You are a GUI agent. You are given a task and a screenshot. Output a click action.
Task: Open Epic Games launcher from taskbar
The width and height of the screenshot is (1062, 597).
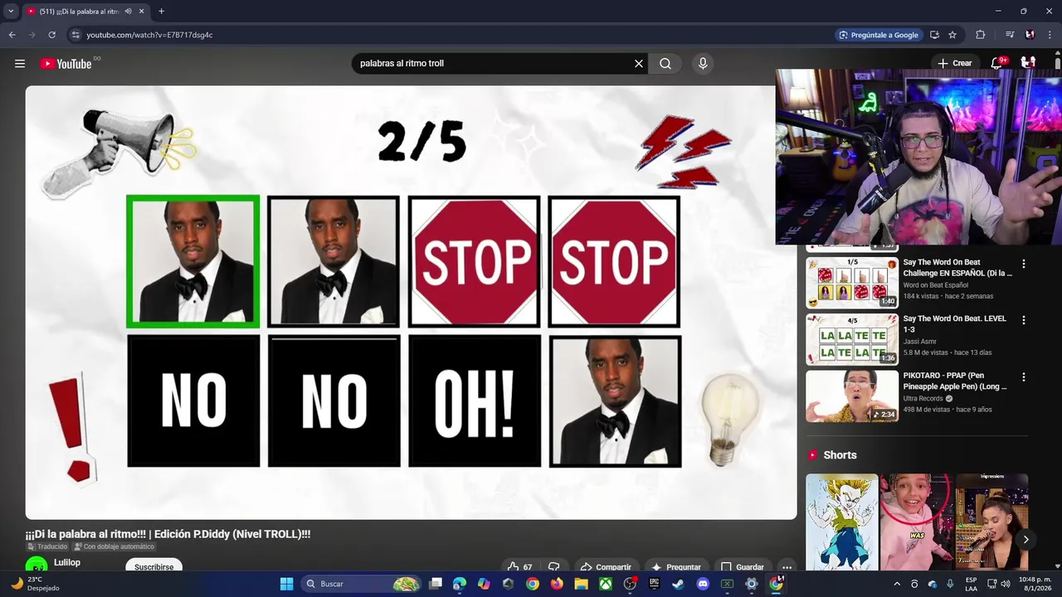tap(654, 584)
